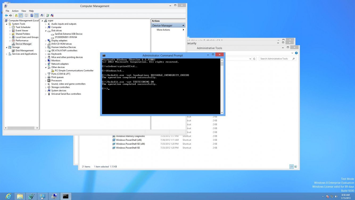Viewport: 355px width, 200px height.
Task: Toggle the Show/Hide Action Pane toolbar icon
Action: (x=36, y=15)
